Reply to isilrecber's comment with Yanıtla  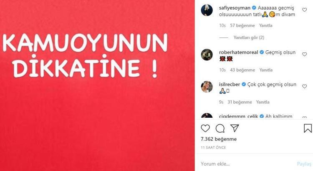[263, 102]
